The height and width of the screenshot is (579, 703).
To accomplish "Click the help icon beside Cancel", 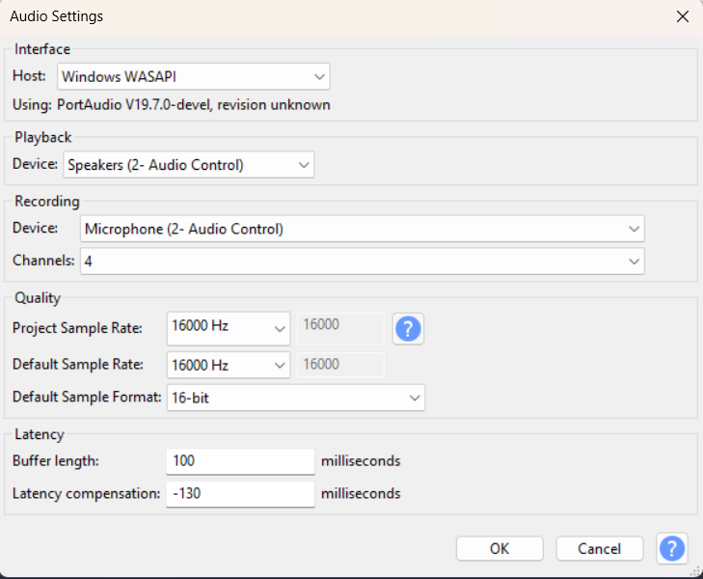I will coord(672,548).
